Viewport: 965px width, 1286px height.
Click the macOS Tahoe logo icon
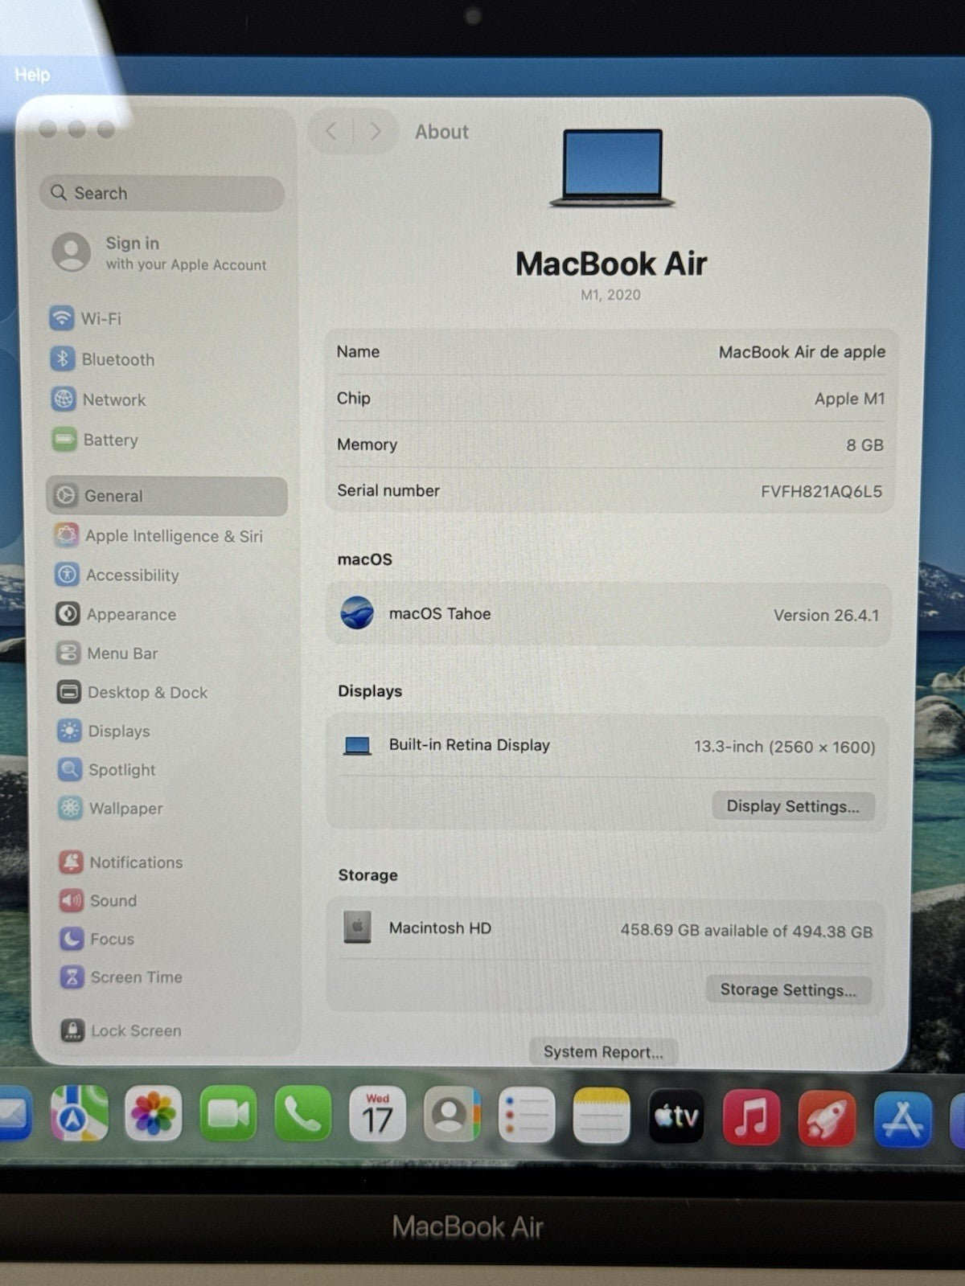(x=357, y=613)
